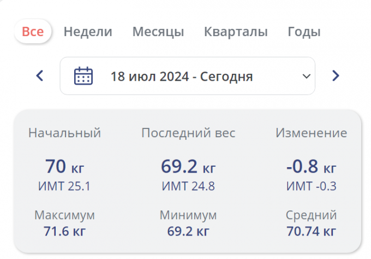Image resolution: width=371 pixels, height=259 pixels.
Task: Show the 'Годы' view tab
Action: pyautogui.click(x=304, y=32)
